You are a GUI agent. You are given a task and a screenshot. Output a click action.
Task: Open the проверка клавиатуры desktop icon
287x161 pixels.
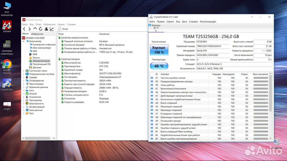[x=7, y=48]
